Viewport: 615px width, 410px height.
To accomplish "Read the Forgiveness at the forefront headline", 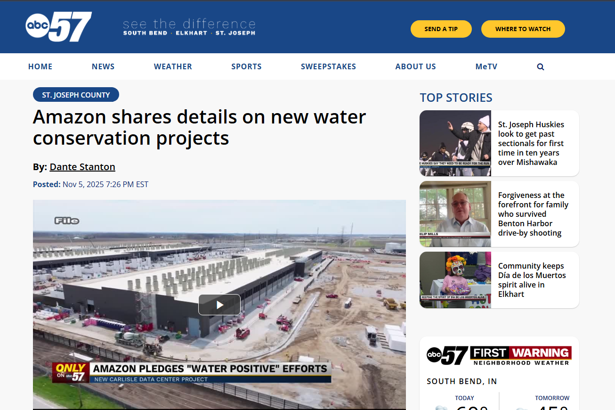I will click(533, 214).
